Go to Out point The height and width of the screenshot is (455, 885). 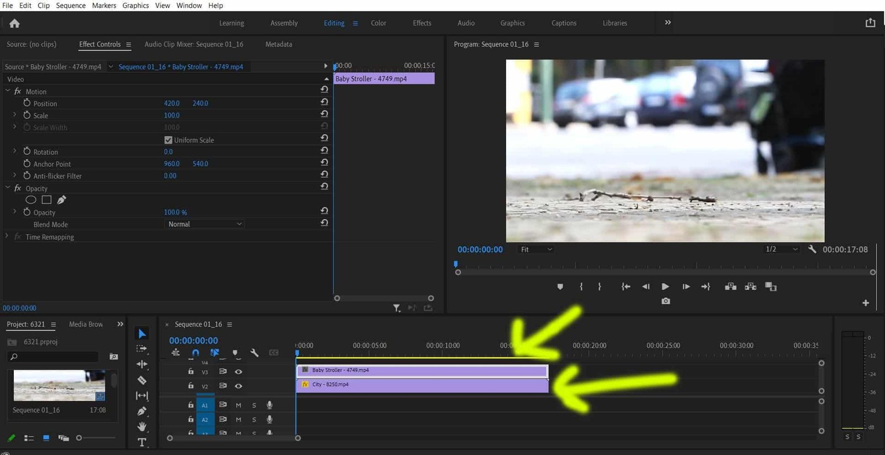click(x=706, y=287)
